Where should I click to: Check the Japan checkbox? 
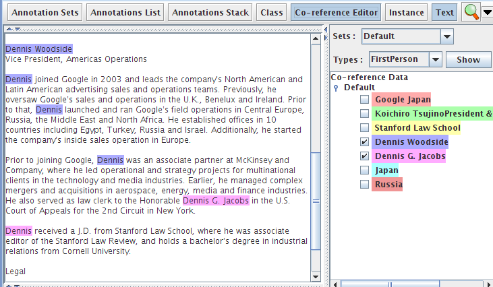click(x=364, y=170)
